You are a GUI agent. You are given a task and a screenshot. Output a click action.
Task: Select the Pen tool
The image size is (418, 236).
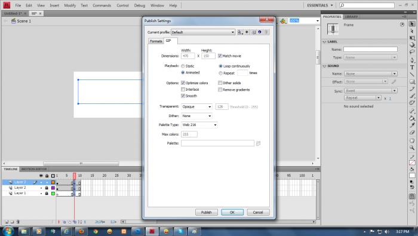pos(412,60)
